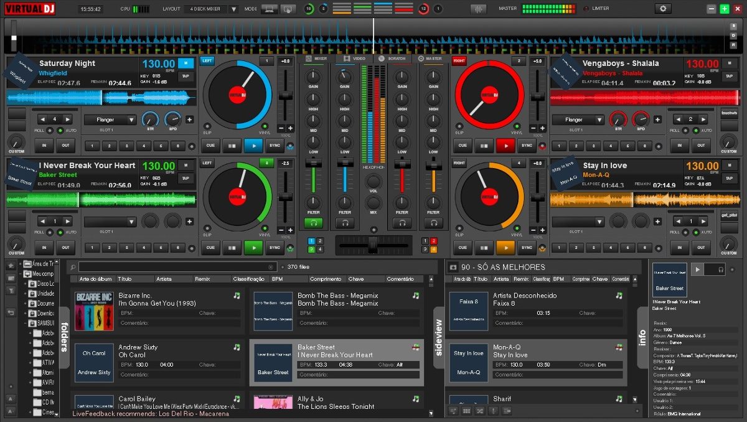
Task: Click the play icon in the info preview player
Action: [x=698, y=270]
